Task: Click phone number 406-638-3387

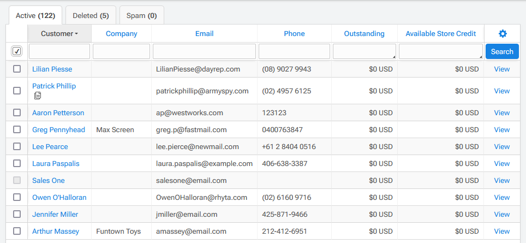Action: (x=284, y=163)
